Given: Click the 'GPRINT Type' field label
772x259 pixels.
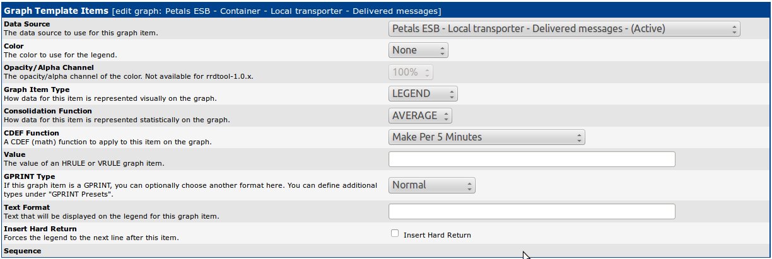Looking at the screenshot, I should pyautogui.click(x=29, y=176).
